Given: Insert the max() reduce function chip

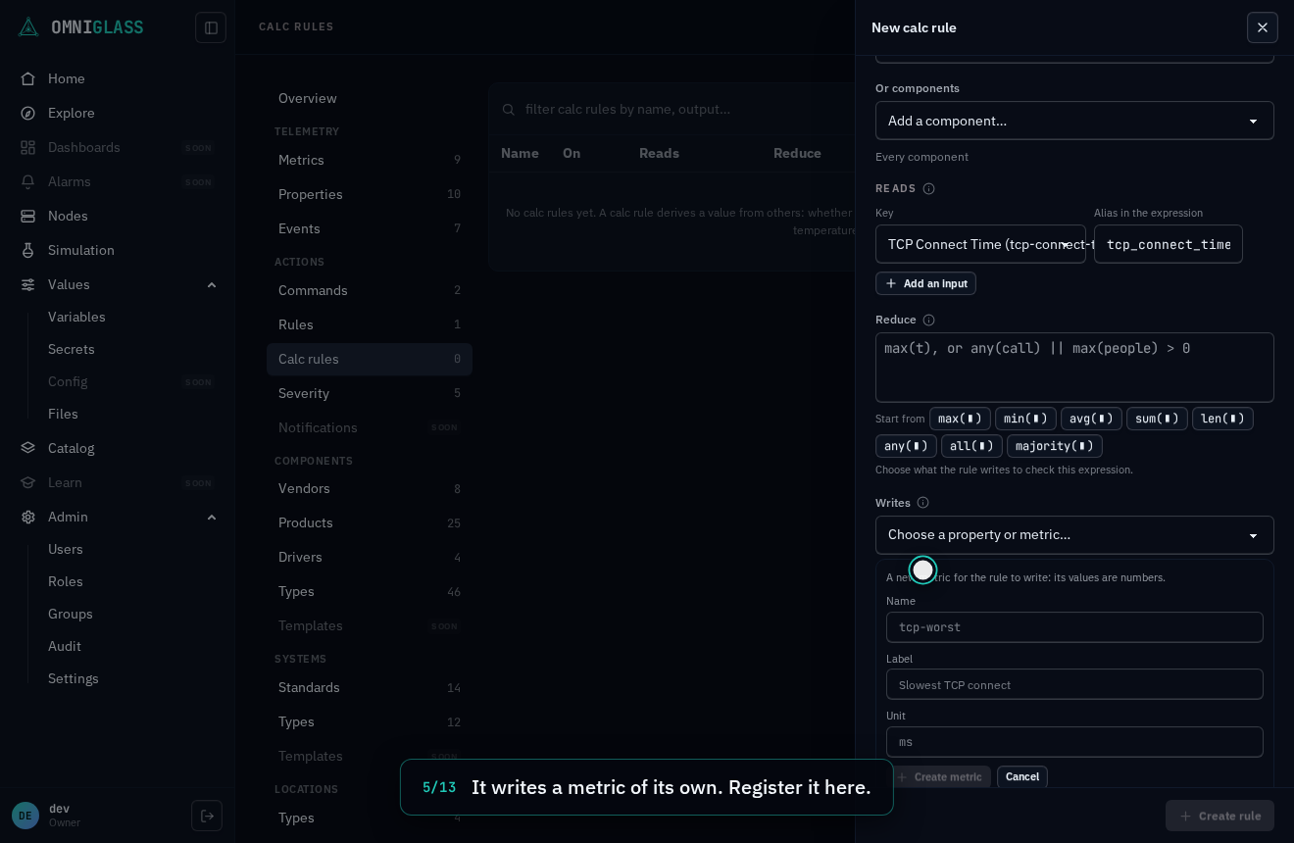Looking at the screenshot, I should [960, 419].
